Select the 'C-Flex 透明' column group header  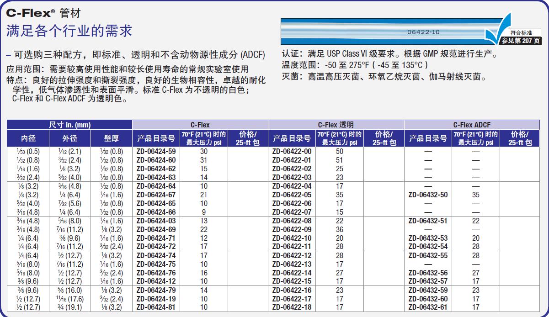point(336,125)
